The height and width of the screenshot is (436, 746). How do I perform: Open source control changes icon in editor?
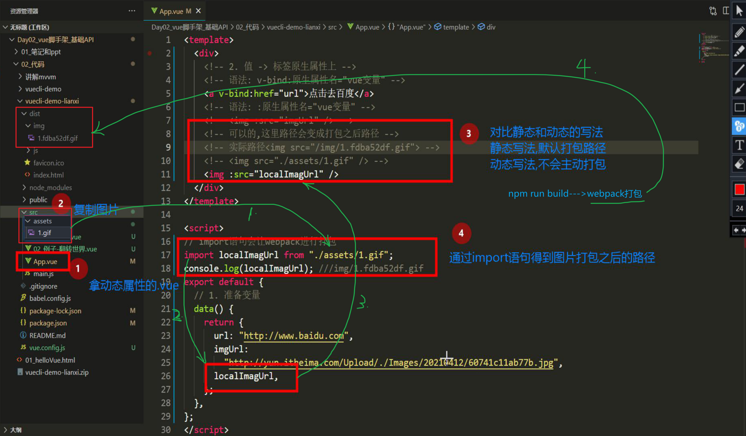click(713, 11)
